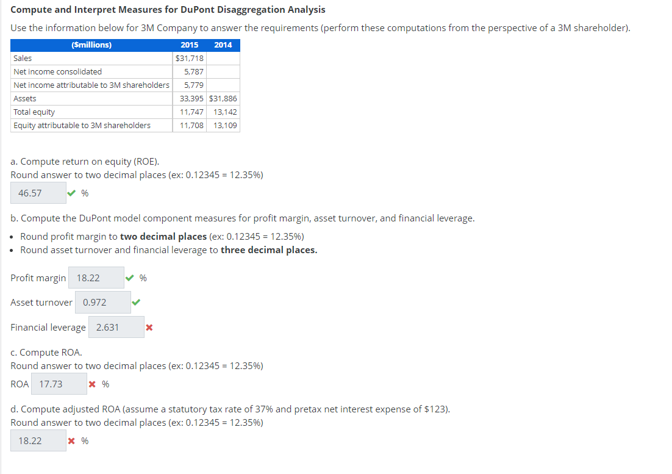Select the Asset turnover field showing 0.972

point(102,301)
